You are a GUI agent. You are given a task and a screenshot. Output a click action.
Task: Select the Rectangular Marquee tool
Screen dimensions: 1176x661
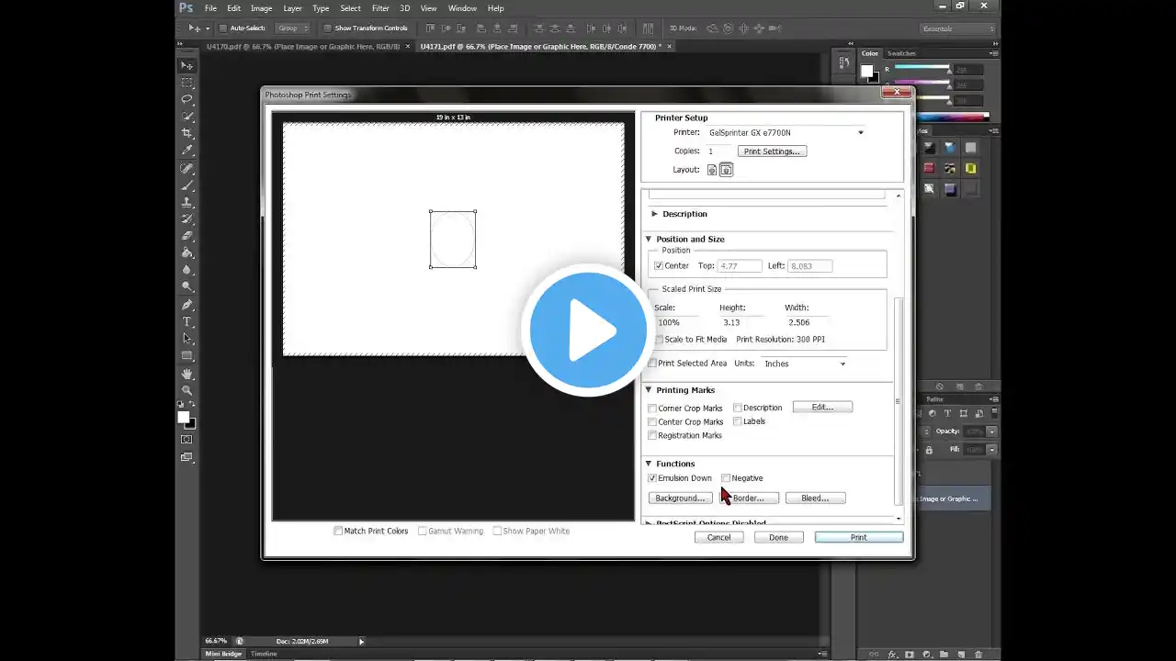coord(187,83)
